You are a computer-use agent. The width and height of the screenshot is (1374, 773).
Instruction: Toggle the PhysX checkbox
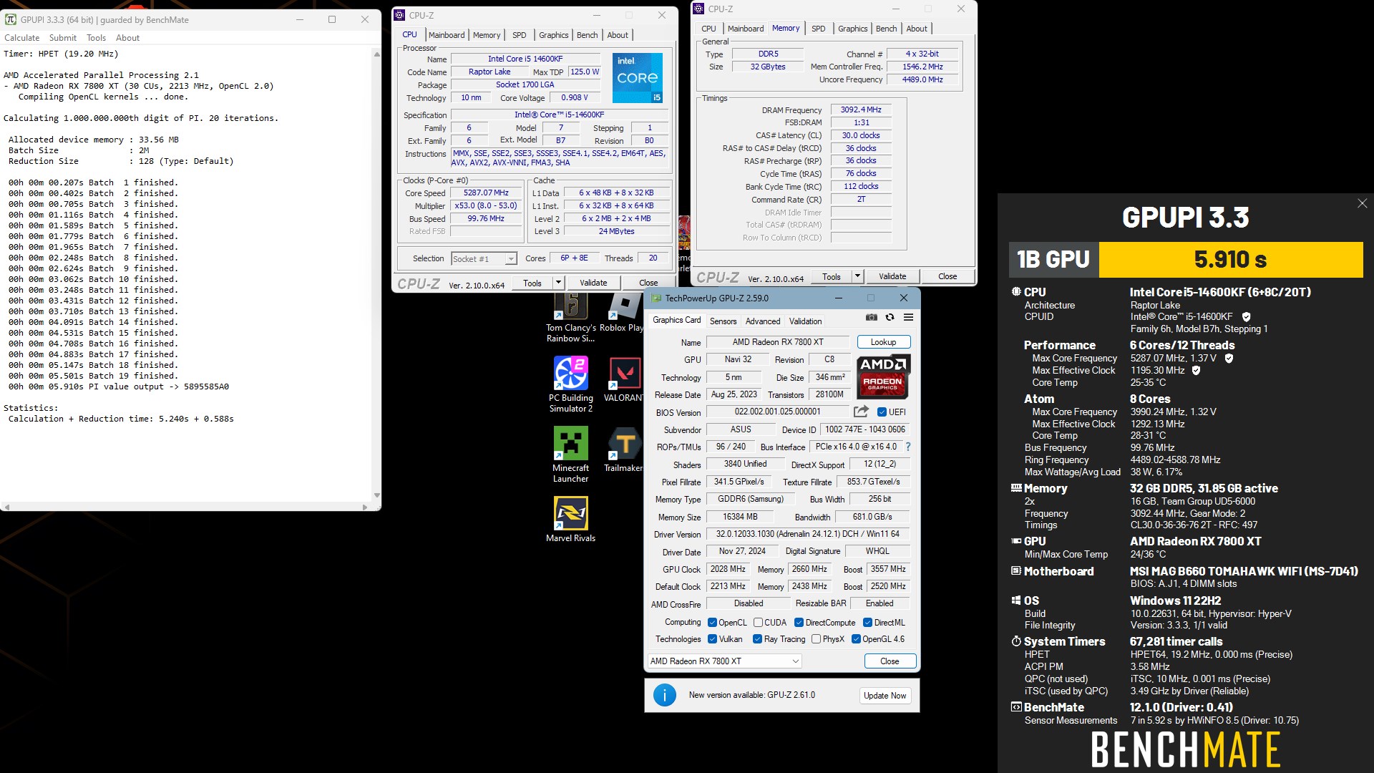(816, 639)
